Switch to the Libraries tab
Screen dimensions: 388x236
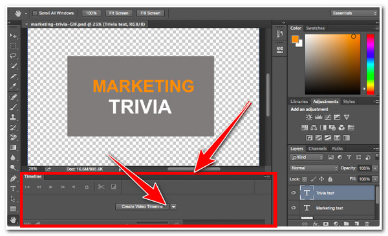click(x=299, y=102)
